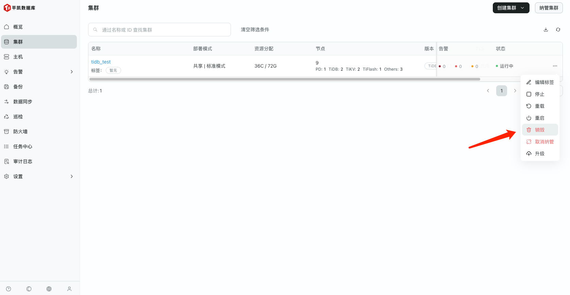Click the horizontal table scrollbar
The height and width of the screenshot is (295, 570).
click(x=285, y=79)
